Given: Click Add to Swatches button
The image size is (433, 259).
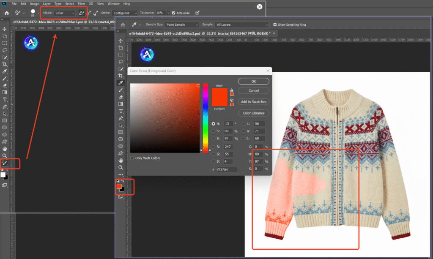Looking at the screenshot, I should click(253, 101).
